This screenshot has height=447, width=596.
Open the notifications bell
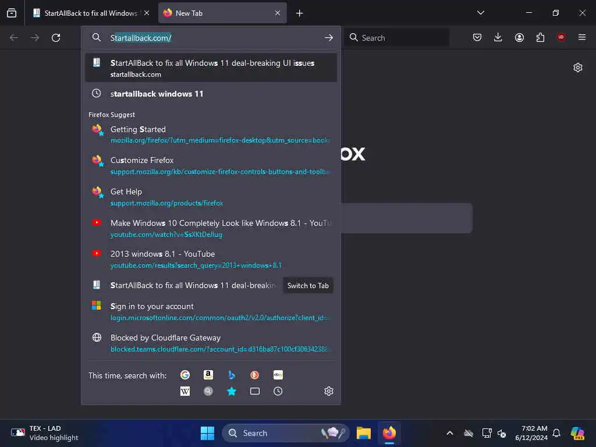(x=556, y=433)
